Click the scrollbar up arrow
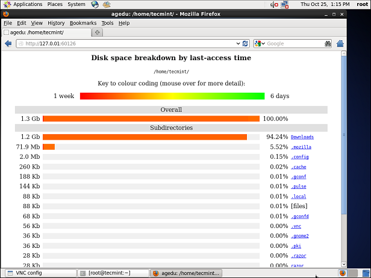This screenshot has width=371, height=278. [x=344, y=54]
